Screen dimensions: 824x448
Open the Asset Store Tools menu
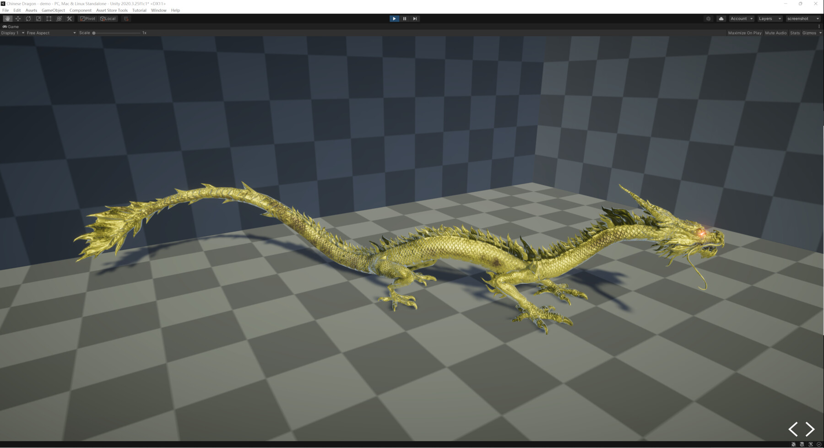coord(112,10)
